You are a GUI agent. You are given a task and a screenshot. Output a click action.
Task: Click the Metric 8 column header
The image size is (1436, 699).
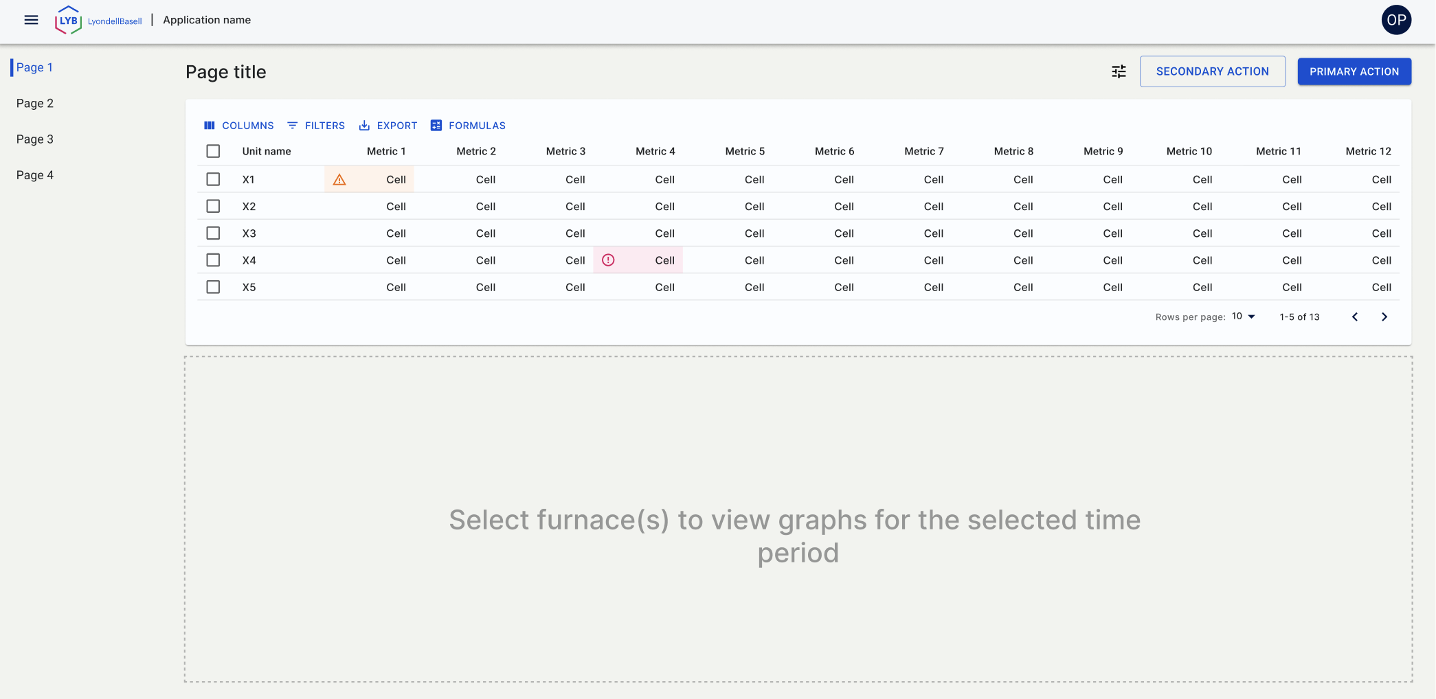1013,151
